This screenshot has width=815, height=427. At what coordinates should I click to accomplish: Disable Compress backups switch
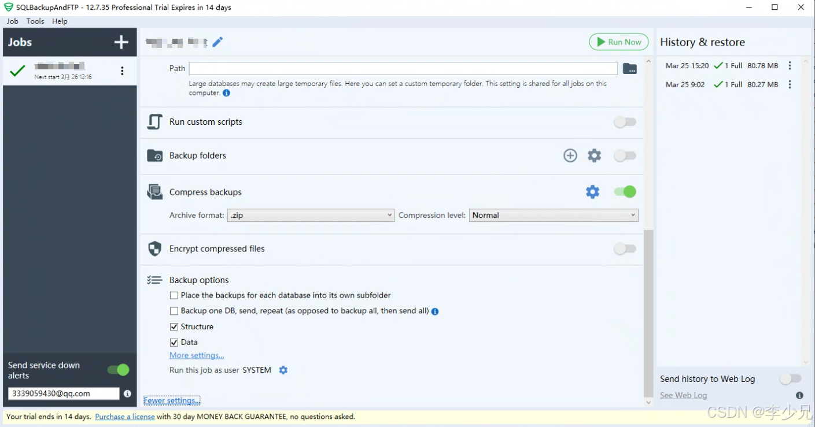click(x=625, y=192)
